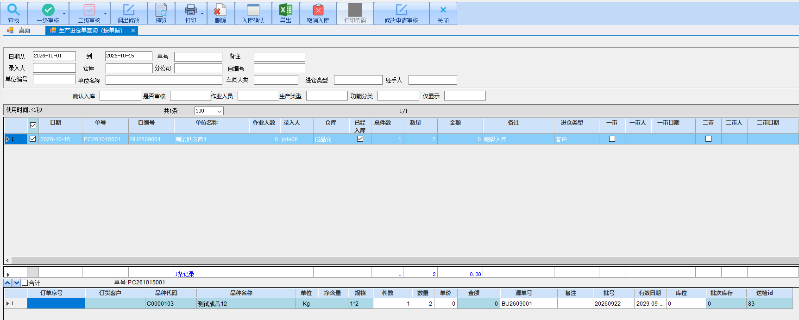Click the 取消入库 red cancel icon
The width and height of the screenshot is (799, 320).
pyautogui.click(x=318, y=9)
